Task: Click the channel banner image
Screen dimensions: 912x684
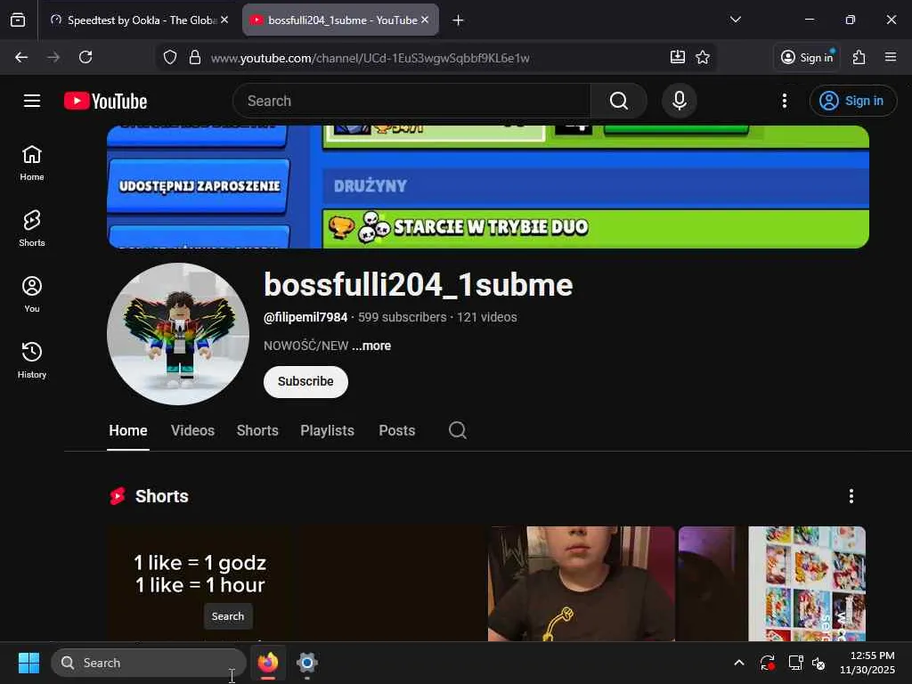Action: click(488, 187)
